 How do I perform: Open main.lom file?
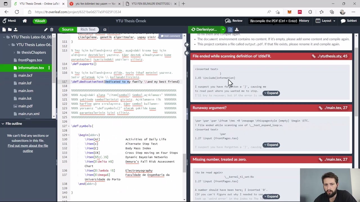[x=26, y=91]
